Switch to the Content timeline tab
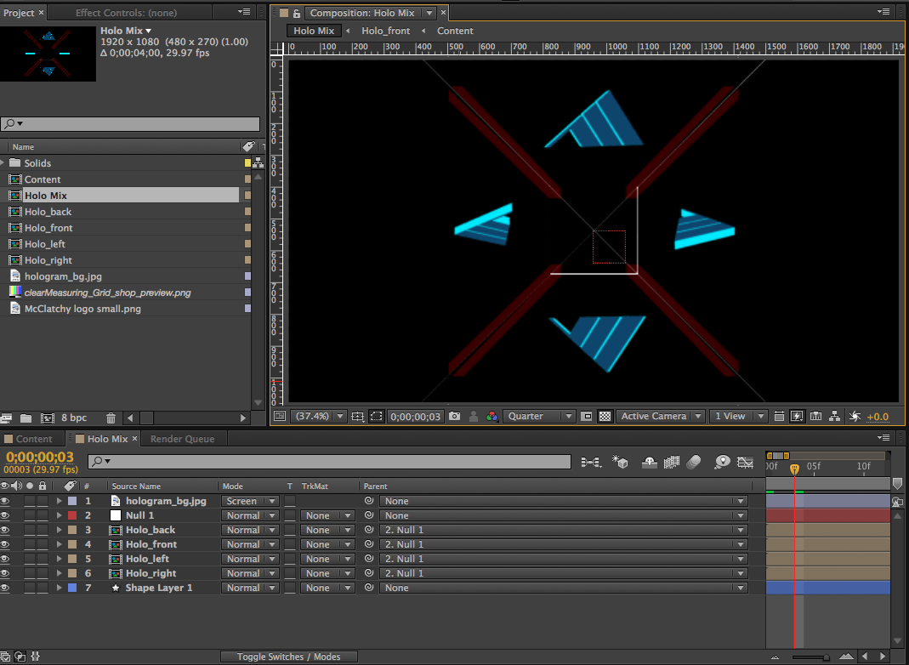 (x=34, y=439)
